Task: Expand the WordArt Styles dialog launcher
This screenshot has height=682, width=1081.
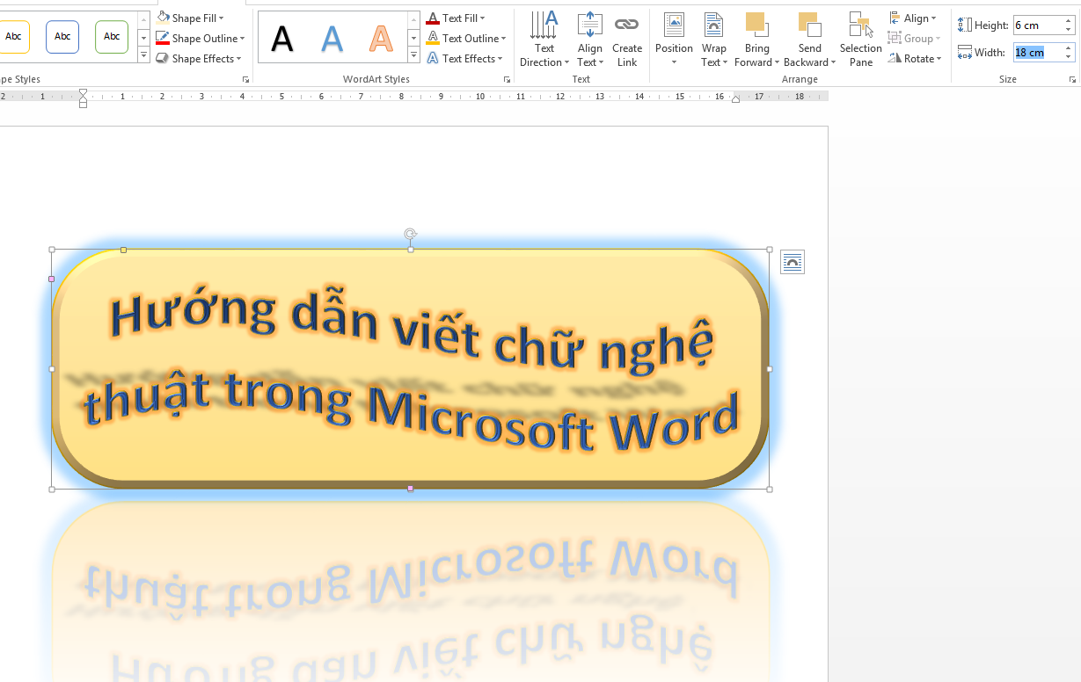Action: 507,79
